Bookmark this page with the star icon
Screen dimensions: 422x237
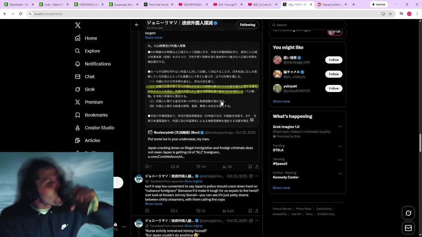tap(390, 14)
